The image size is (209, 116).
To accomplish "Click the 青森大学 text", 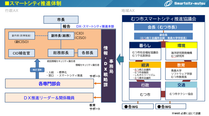I will (x=176, y=70).
